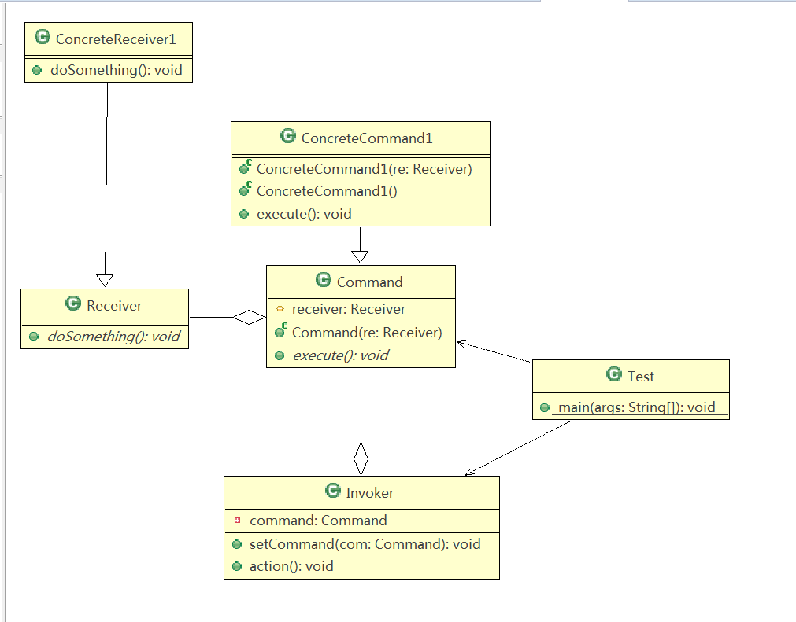Select Command(re: Receiver) constructor text
796x622 pixels.
pos(367,333)
